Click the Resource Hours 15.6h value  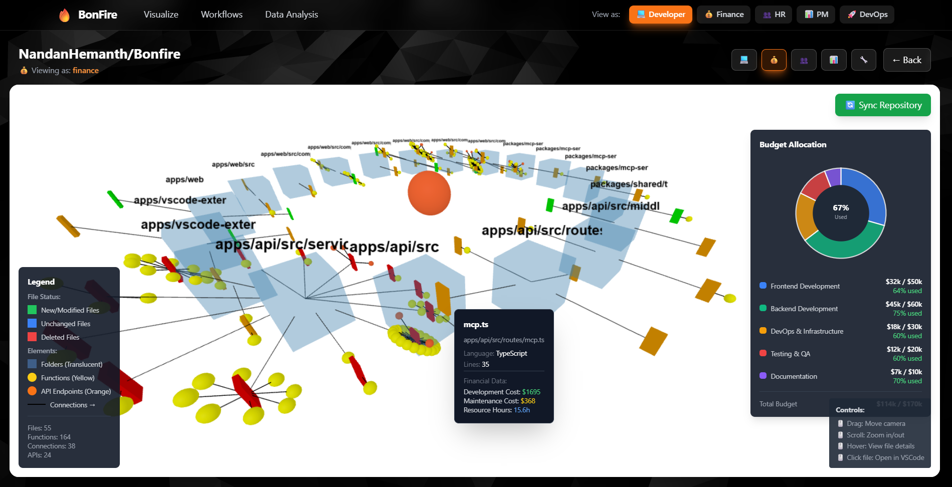pos(521,410)
